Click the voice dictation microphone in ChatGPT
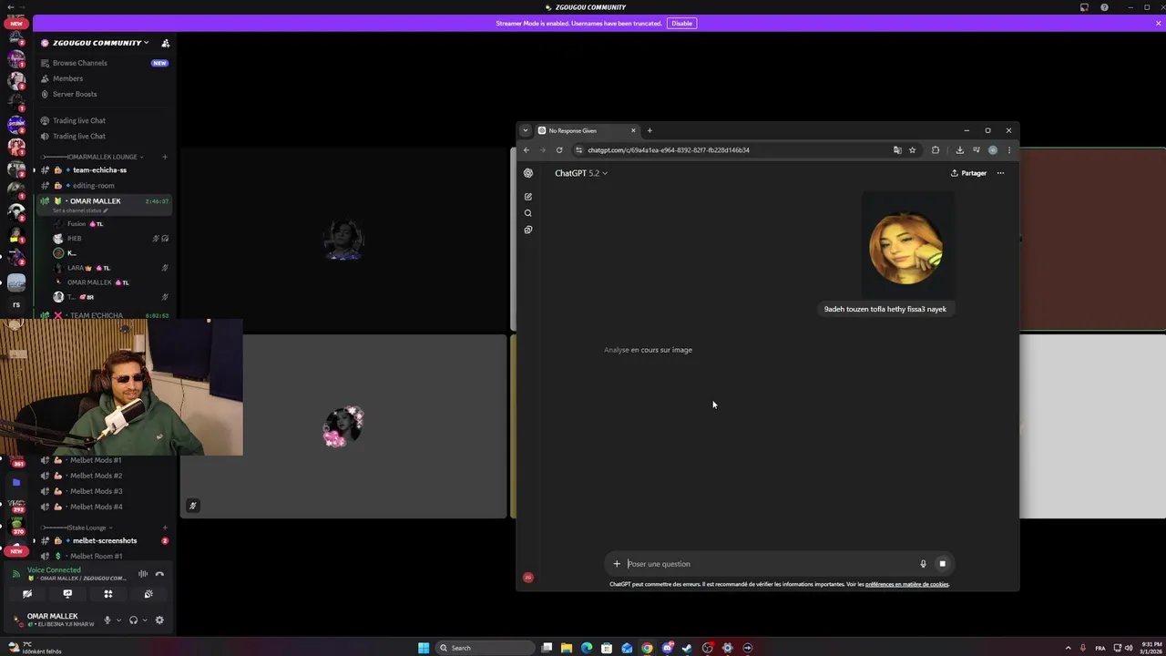Viewport: 1166px width, 656px height. coord(923,564)
